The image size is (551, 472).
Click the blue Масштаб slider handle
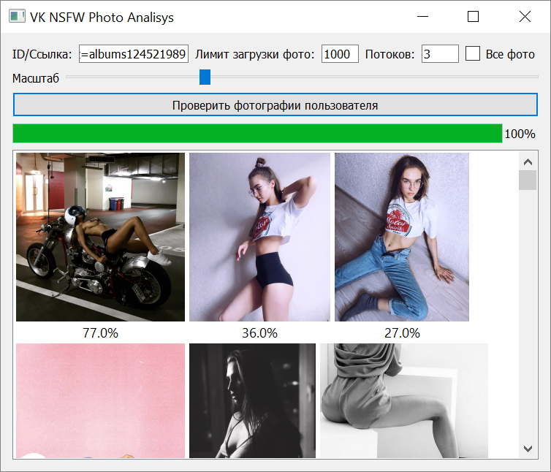(x=205, y=77)
